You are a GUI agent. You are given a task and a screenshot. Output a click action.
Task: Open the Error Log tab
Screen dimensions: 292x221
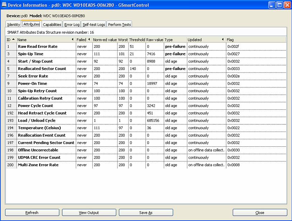(72, 24)
